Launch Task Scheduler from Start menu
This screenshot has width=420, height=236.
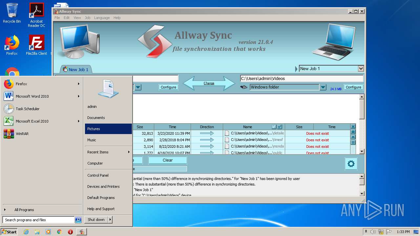41,109
